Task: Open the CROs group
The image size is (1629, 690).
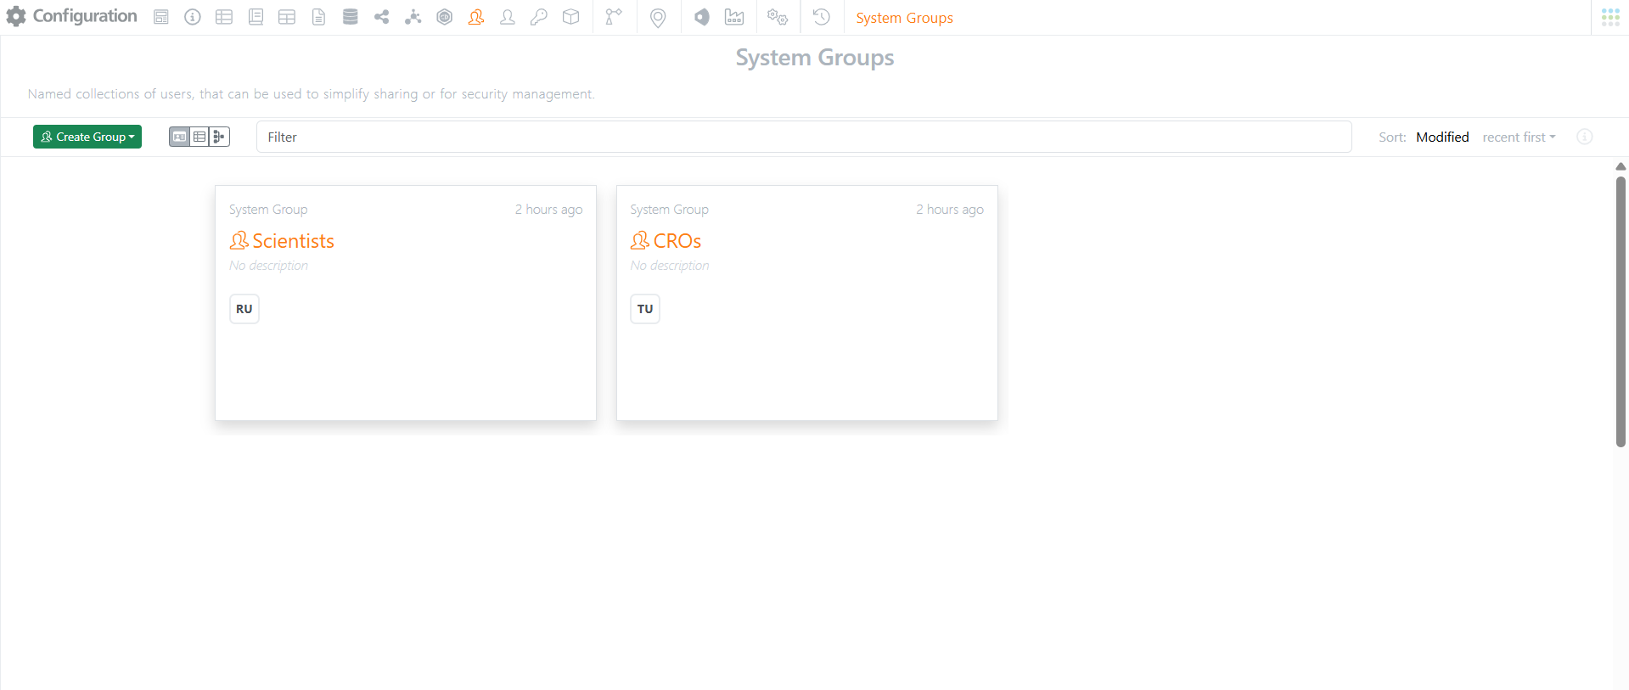Action: (x=677, y=241)
